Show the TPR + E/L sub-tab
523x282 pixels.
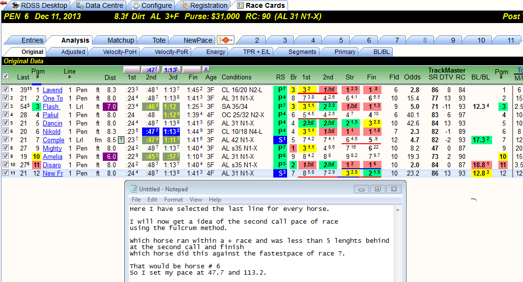(256, 52)
